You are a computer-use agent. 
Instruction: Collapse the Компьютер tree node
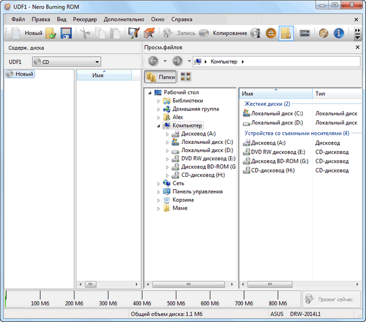tap(159, 126)
